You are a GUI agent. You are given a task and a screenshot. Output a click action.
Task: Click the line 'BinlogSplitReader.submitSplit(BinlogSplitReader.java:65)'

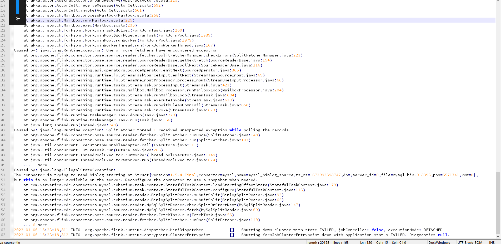coord(153,200)
